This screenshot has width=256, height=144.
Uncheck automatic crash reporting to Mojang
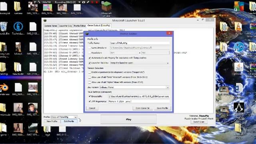(x=90, y=58)
